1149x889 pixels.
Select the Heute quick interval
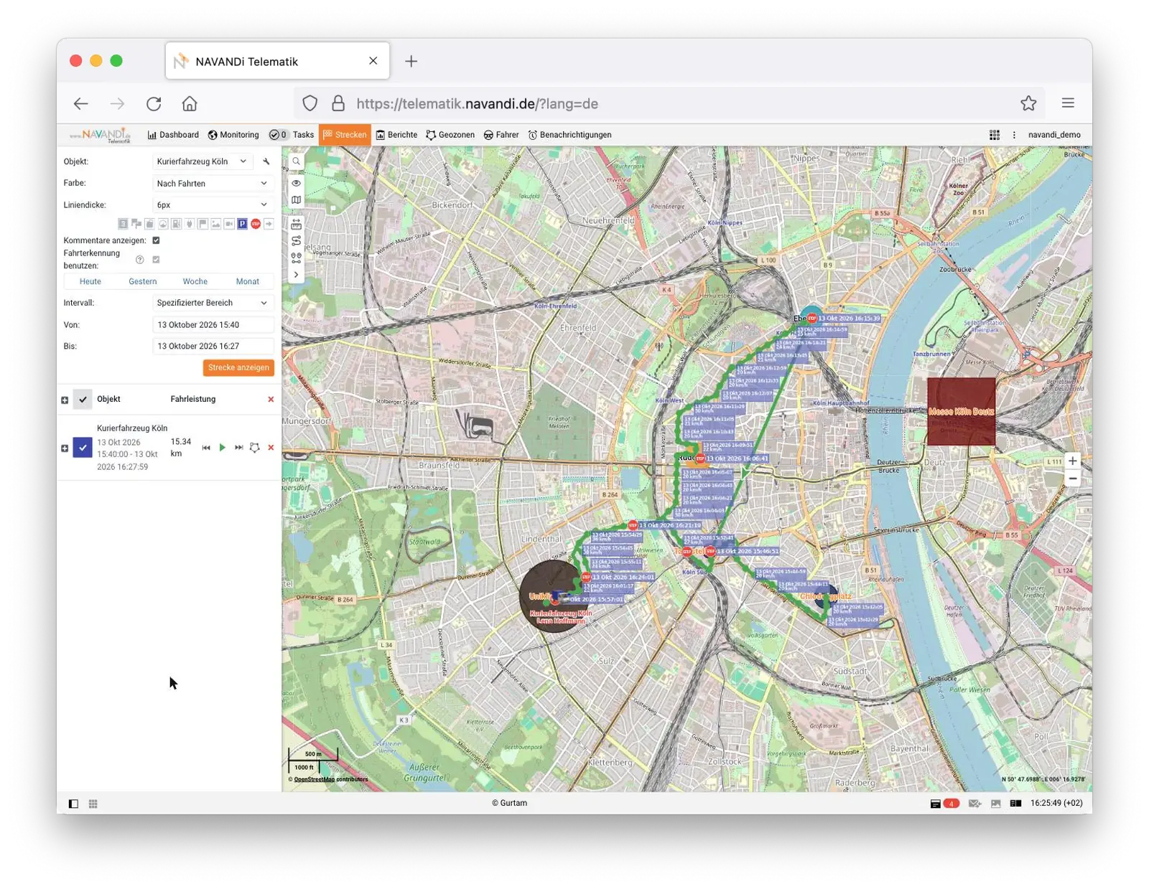[90, 281]
